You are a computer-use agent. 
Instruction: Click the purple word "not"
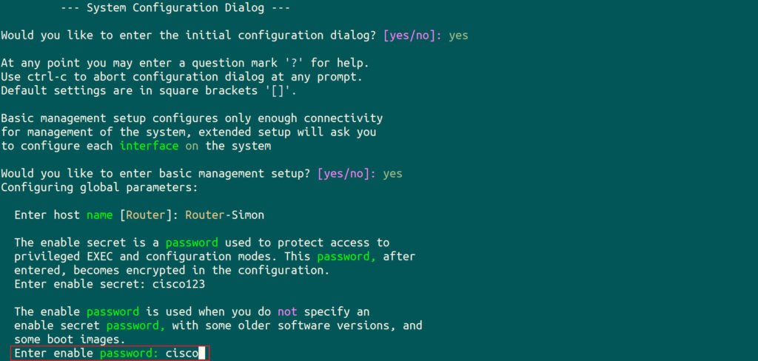[x=286, y=312]
